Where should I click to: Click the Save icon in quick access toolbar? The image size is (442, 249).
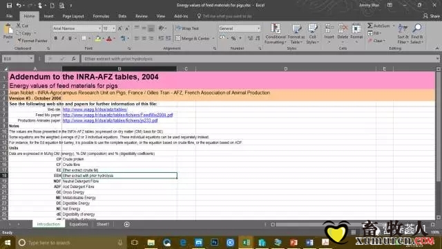(9, 6)
